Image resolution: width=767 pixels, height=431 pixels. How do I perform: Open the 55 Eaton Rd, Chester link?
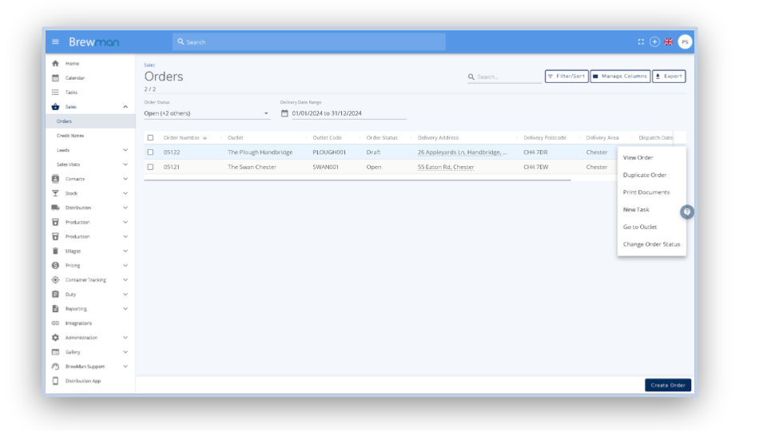pyautogui.click(x=446, y=167)
